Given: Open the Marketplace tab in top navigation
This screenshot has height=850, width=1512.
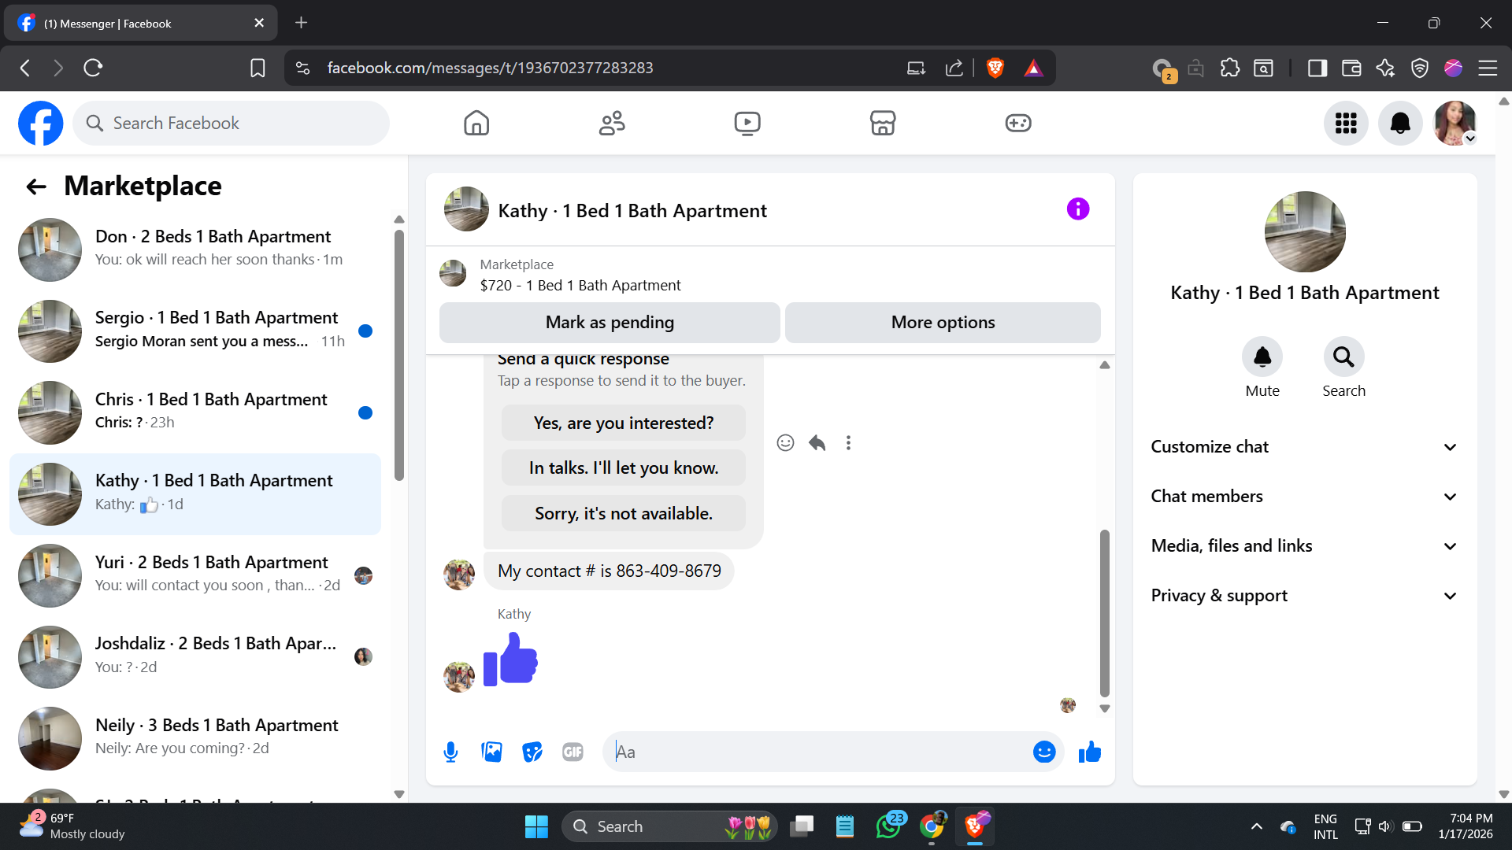Looking at the screenshot, I should pyautogui.click(x=882, y=124).
